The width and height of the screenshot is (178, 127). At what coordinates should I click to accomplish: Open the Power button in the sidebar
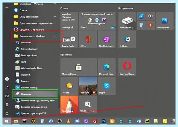(7, 113)
